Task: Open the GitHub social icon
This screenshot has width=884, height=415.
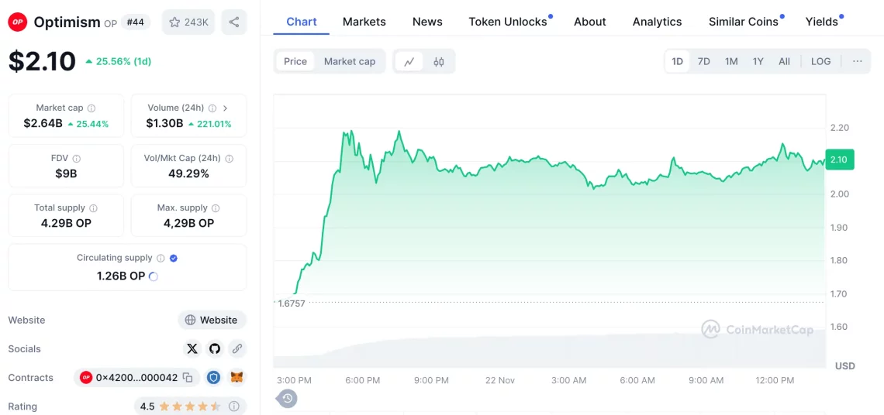Action: (214, 349)
